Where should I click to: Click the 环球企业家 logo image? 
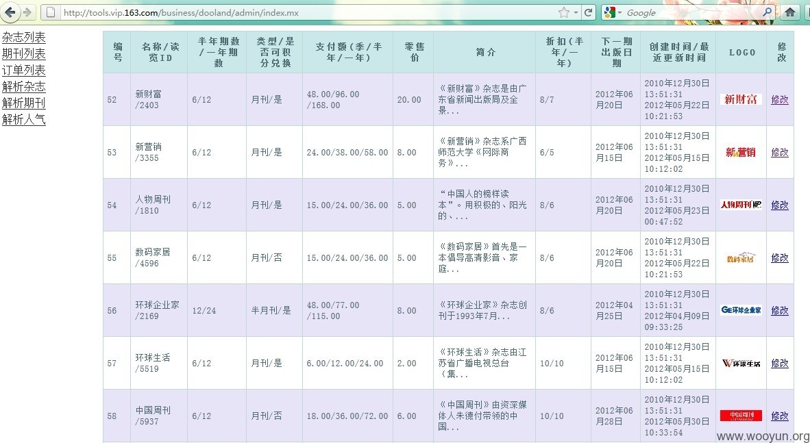click(741, 309)
